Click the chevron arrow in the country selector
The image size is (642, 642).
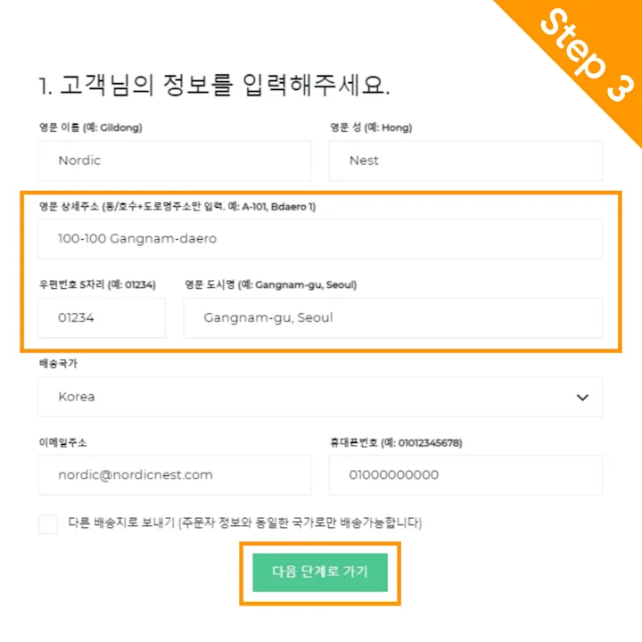click(582, 397)
